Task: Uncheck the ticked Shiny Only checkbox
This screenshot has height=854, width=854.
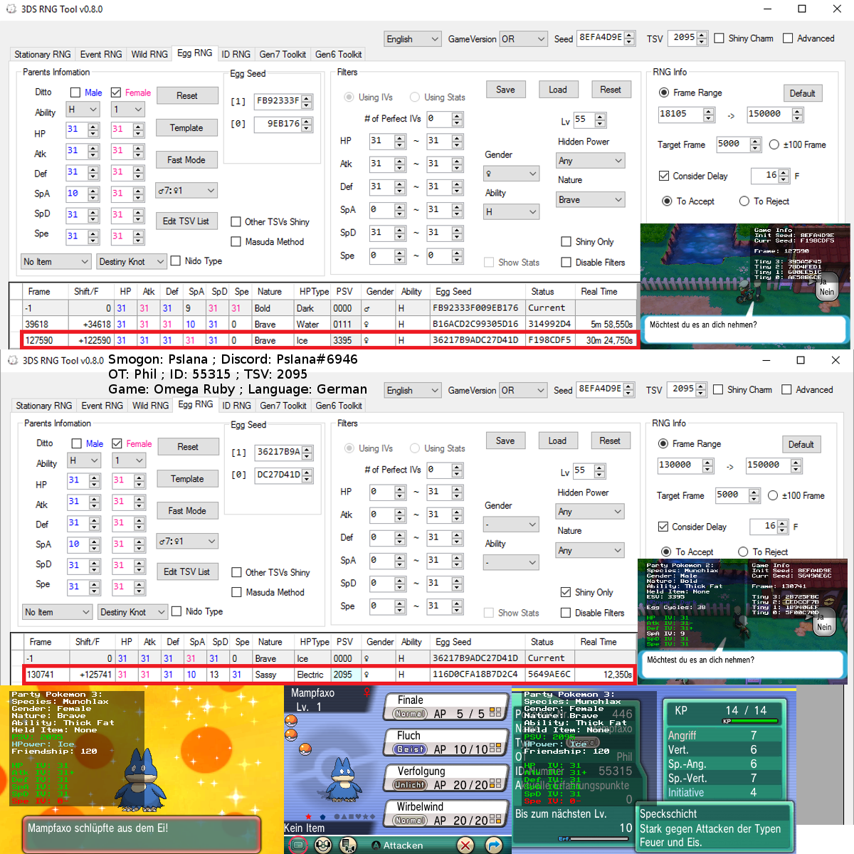Action: coord(566,592)
